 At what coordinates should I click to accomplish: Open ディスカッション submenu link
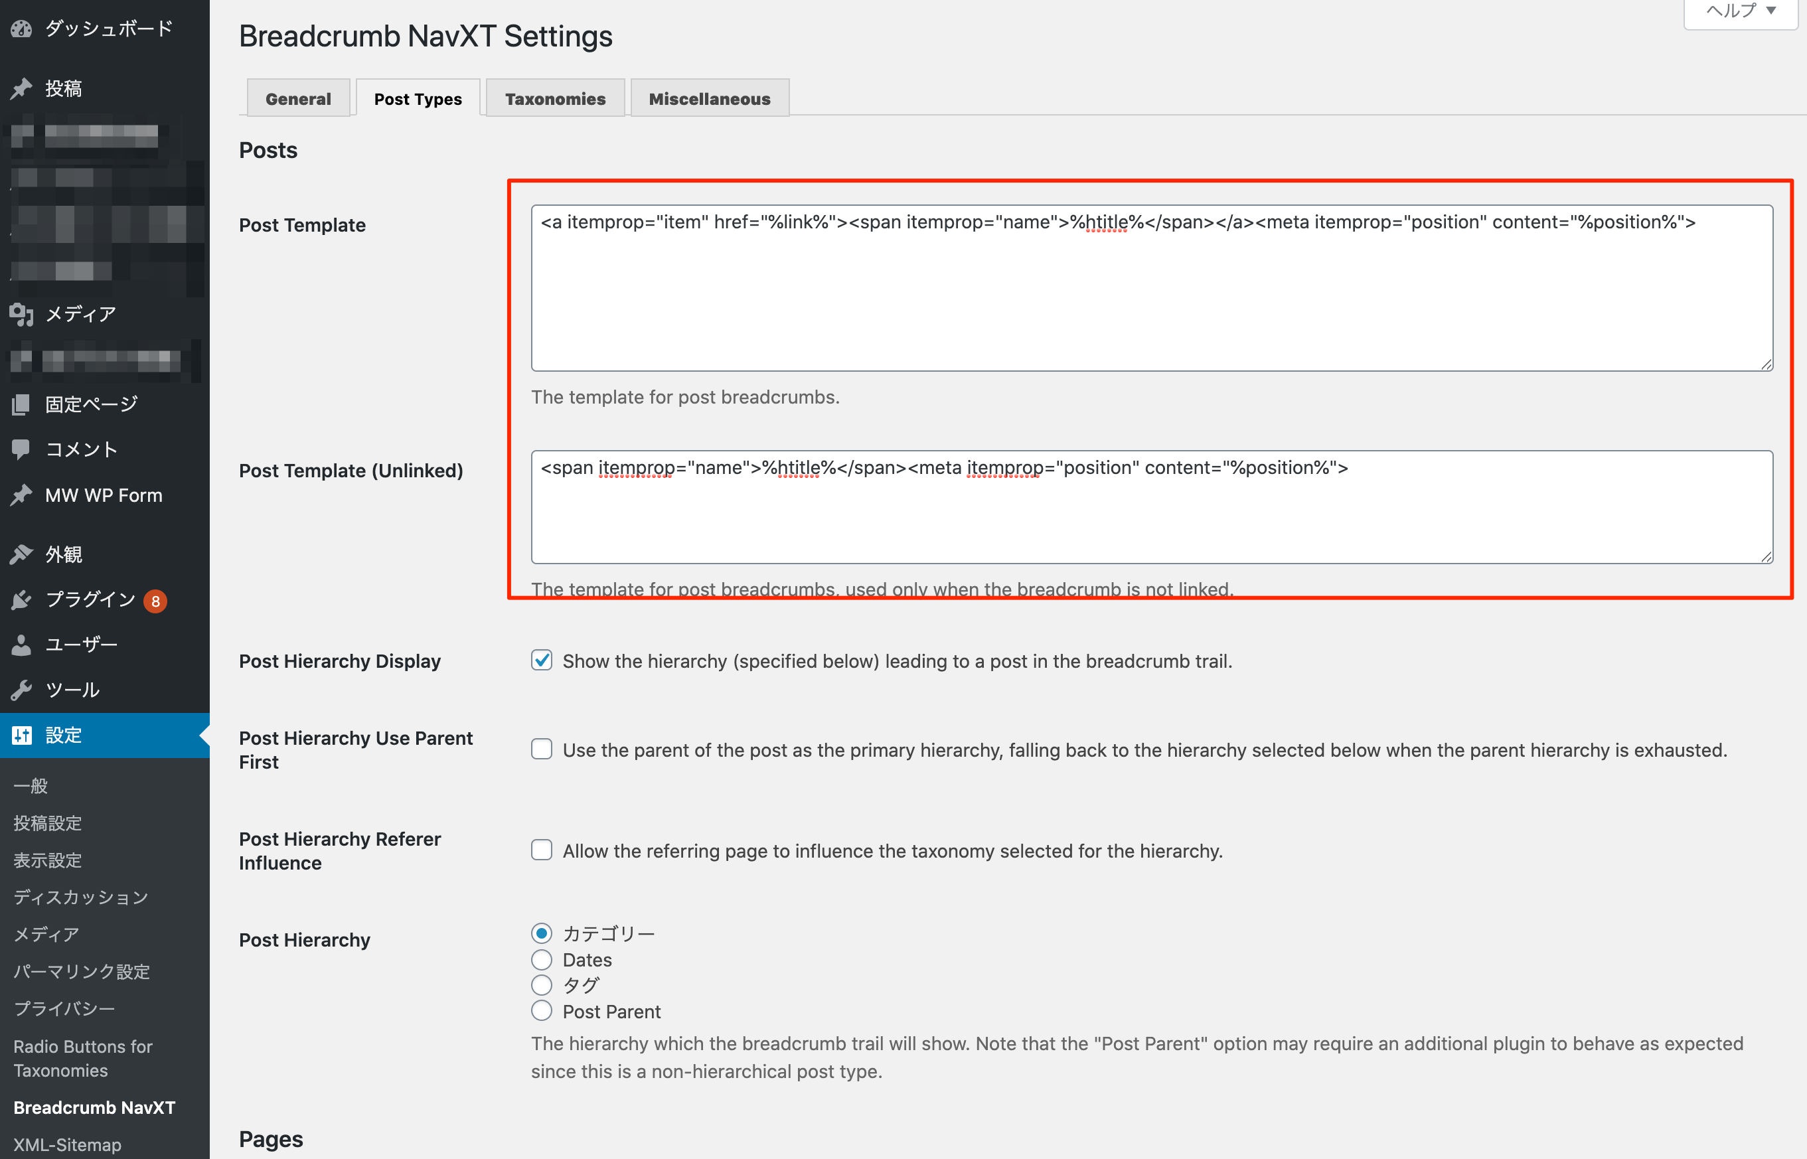click(81, 897)
